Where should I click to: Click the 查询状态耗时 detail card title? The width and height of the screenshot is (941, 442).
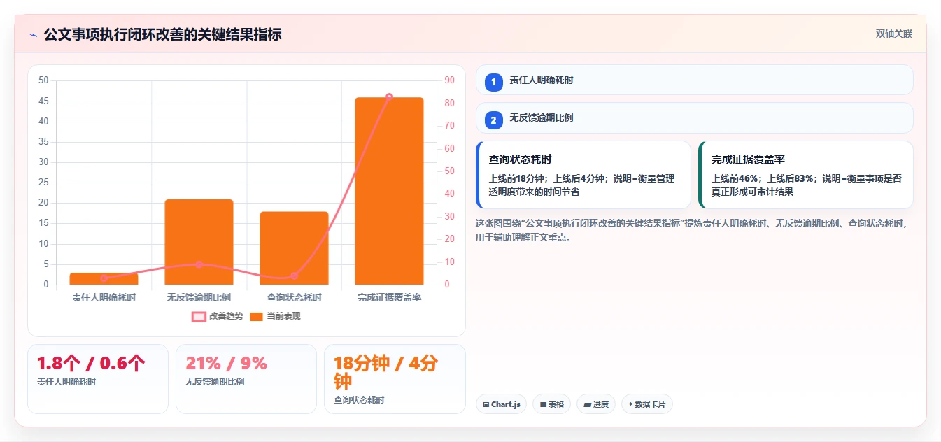(x=521, y=159)
